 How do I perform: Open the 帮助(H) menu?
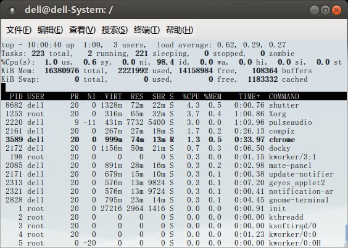point(180,30)
